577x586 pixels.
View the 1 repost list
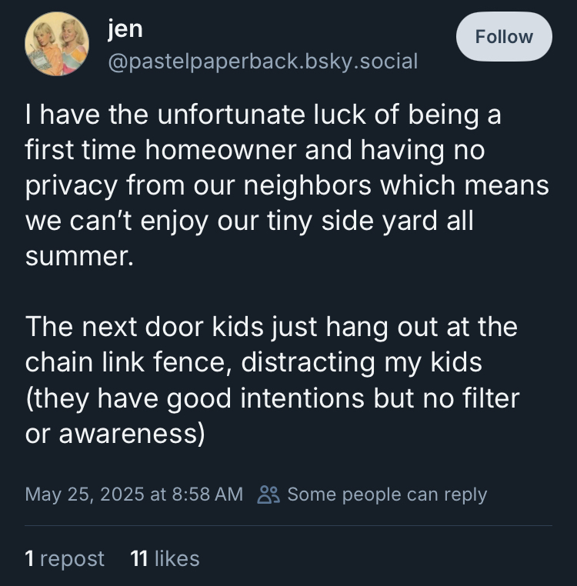tap(65, 558)
